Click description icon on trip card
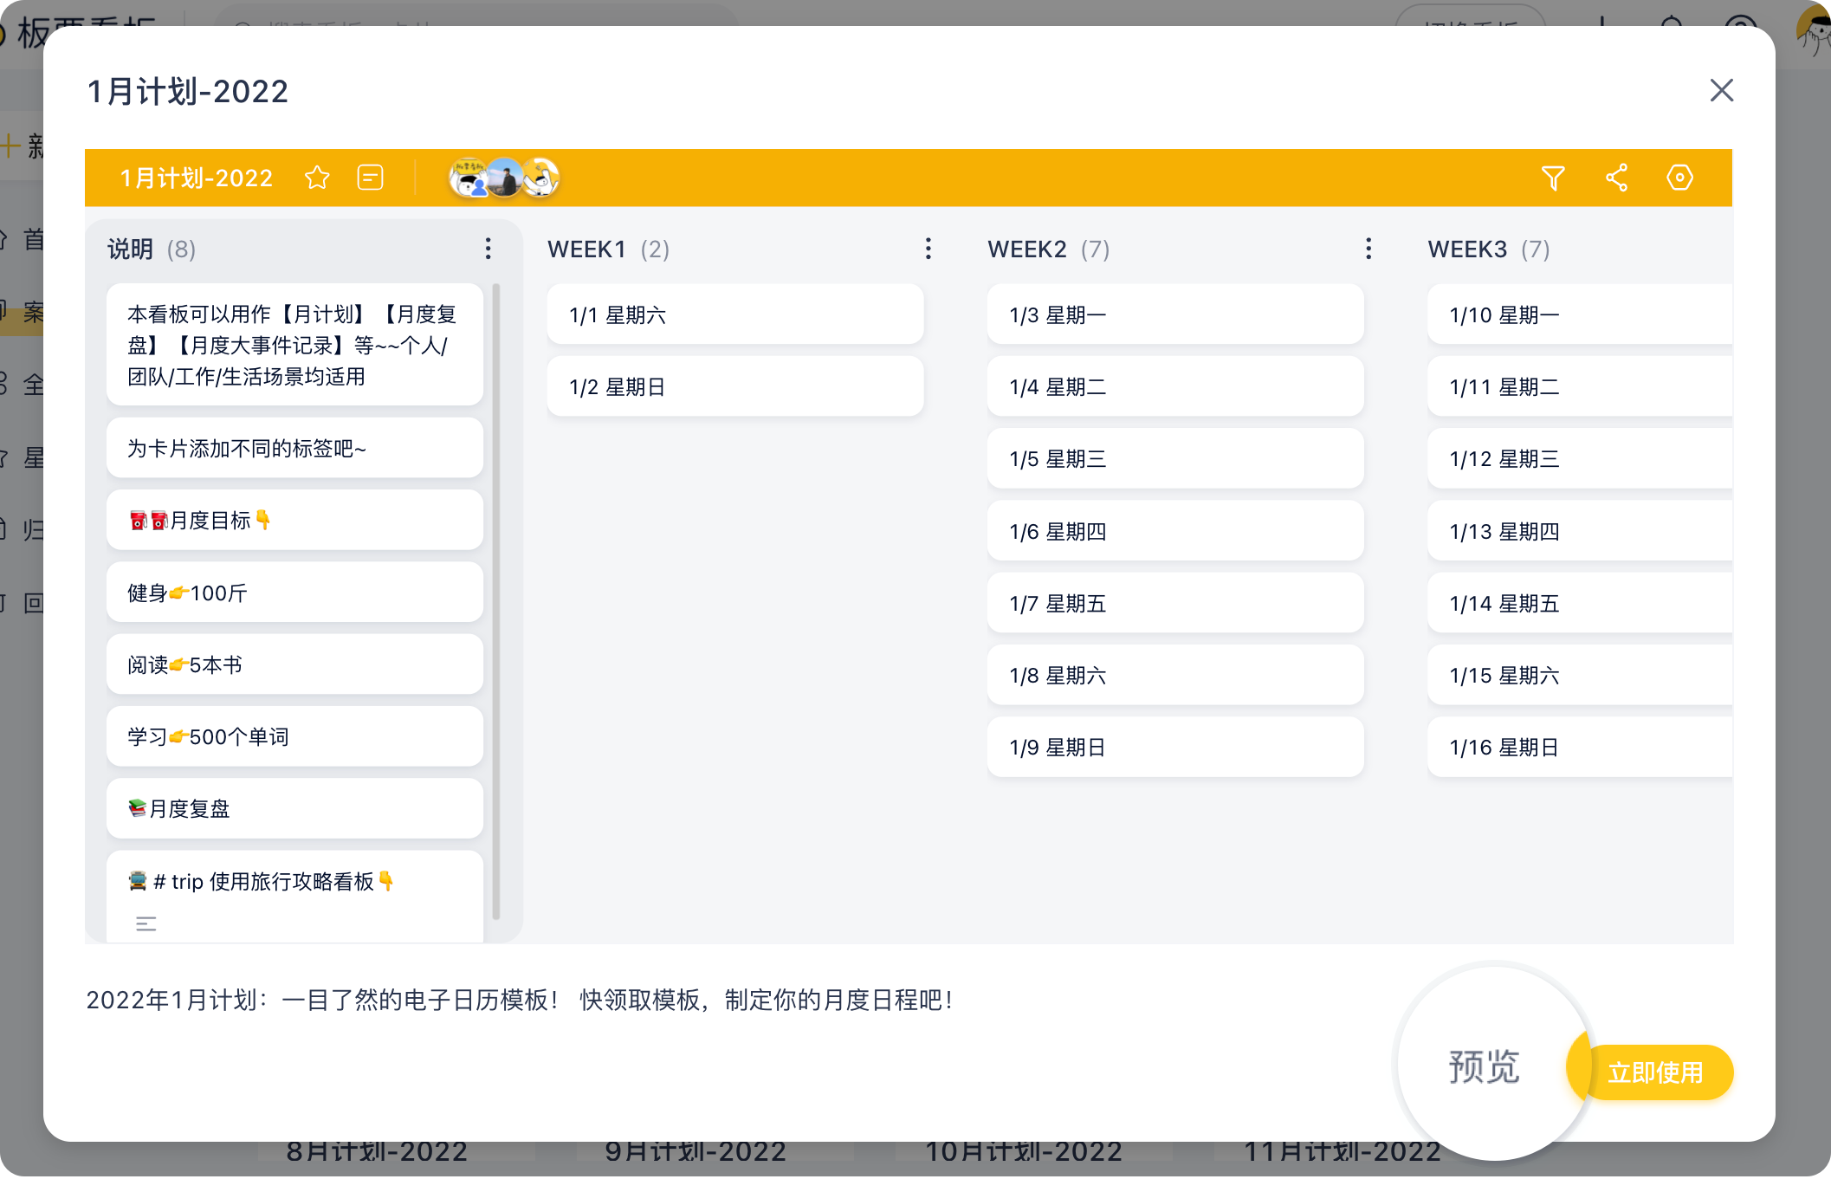 tap(146, 924)
